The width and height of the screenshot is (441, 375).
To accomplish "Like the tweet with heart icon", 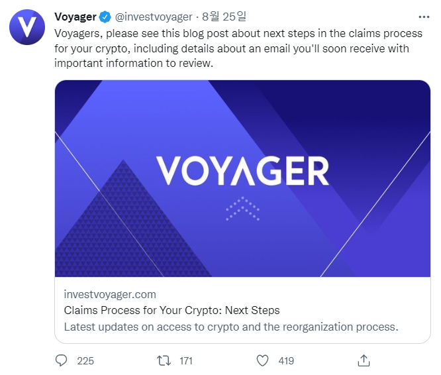I will 263,360.
